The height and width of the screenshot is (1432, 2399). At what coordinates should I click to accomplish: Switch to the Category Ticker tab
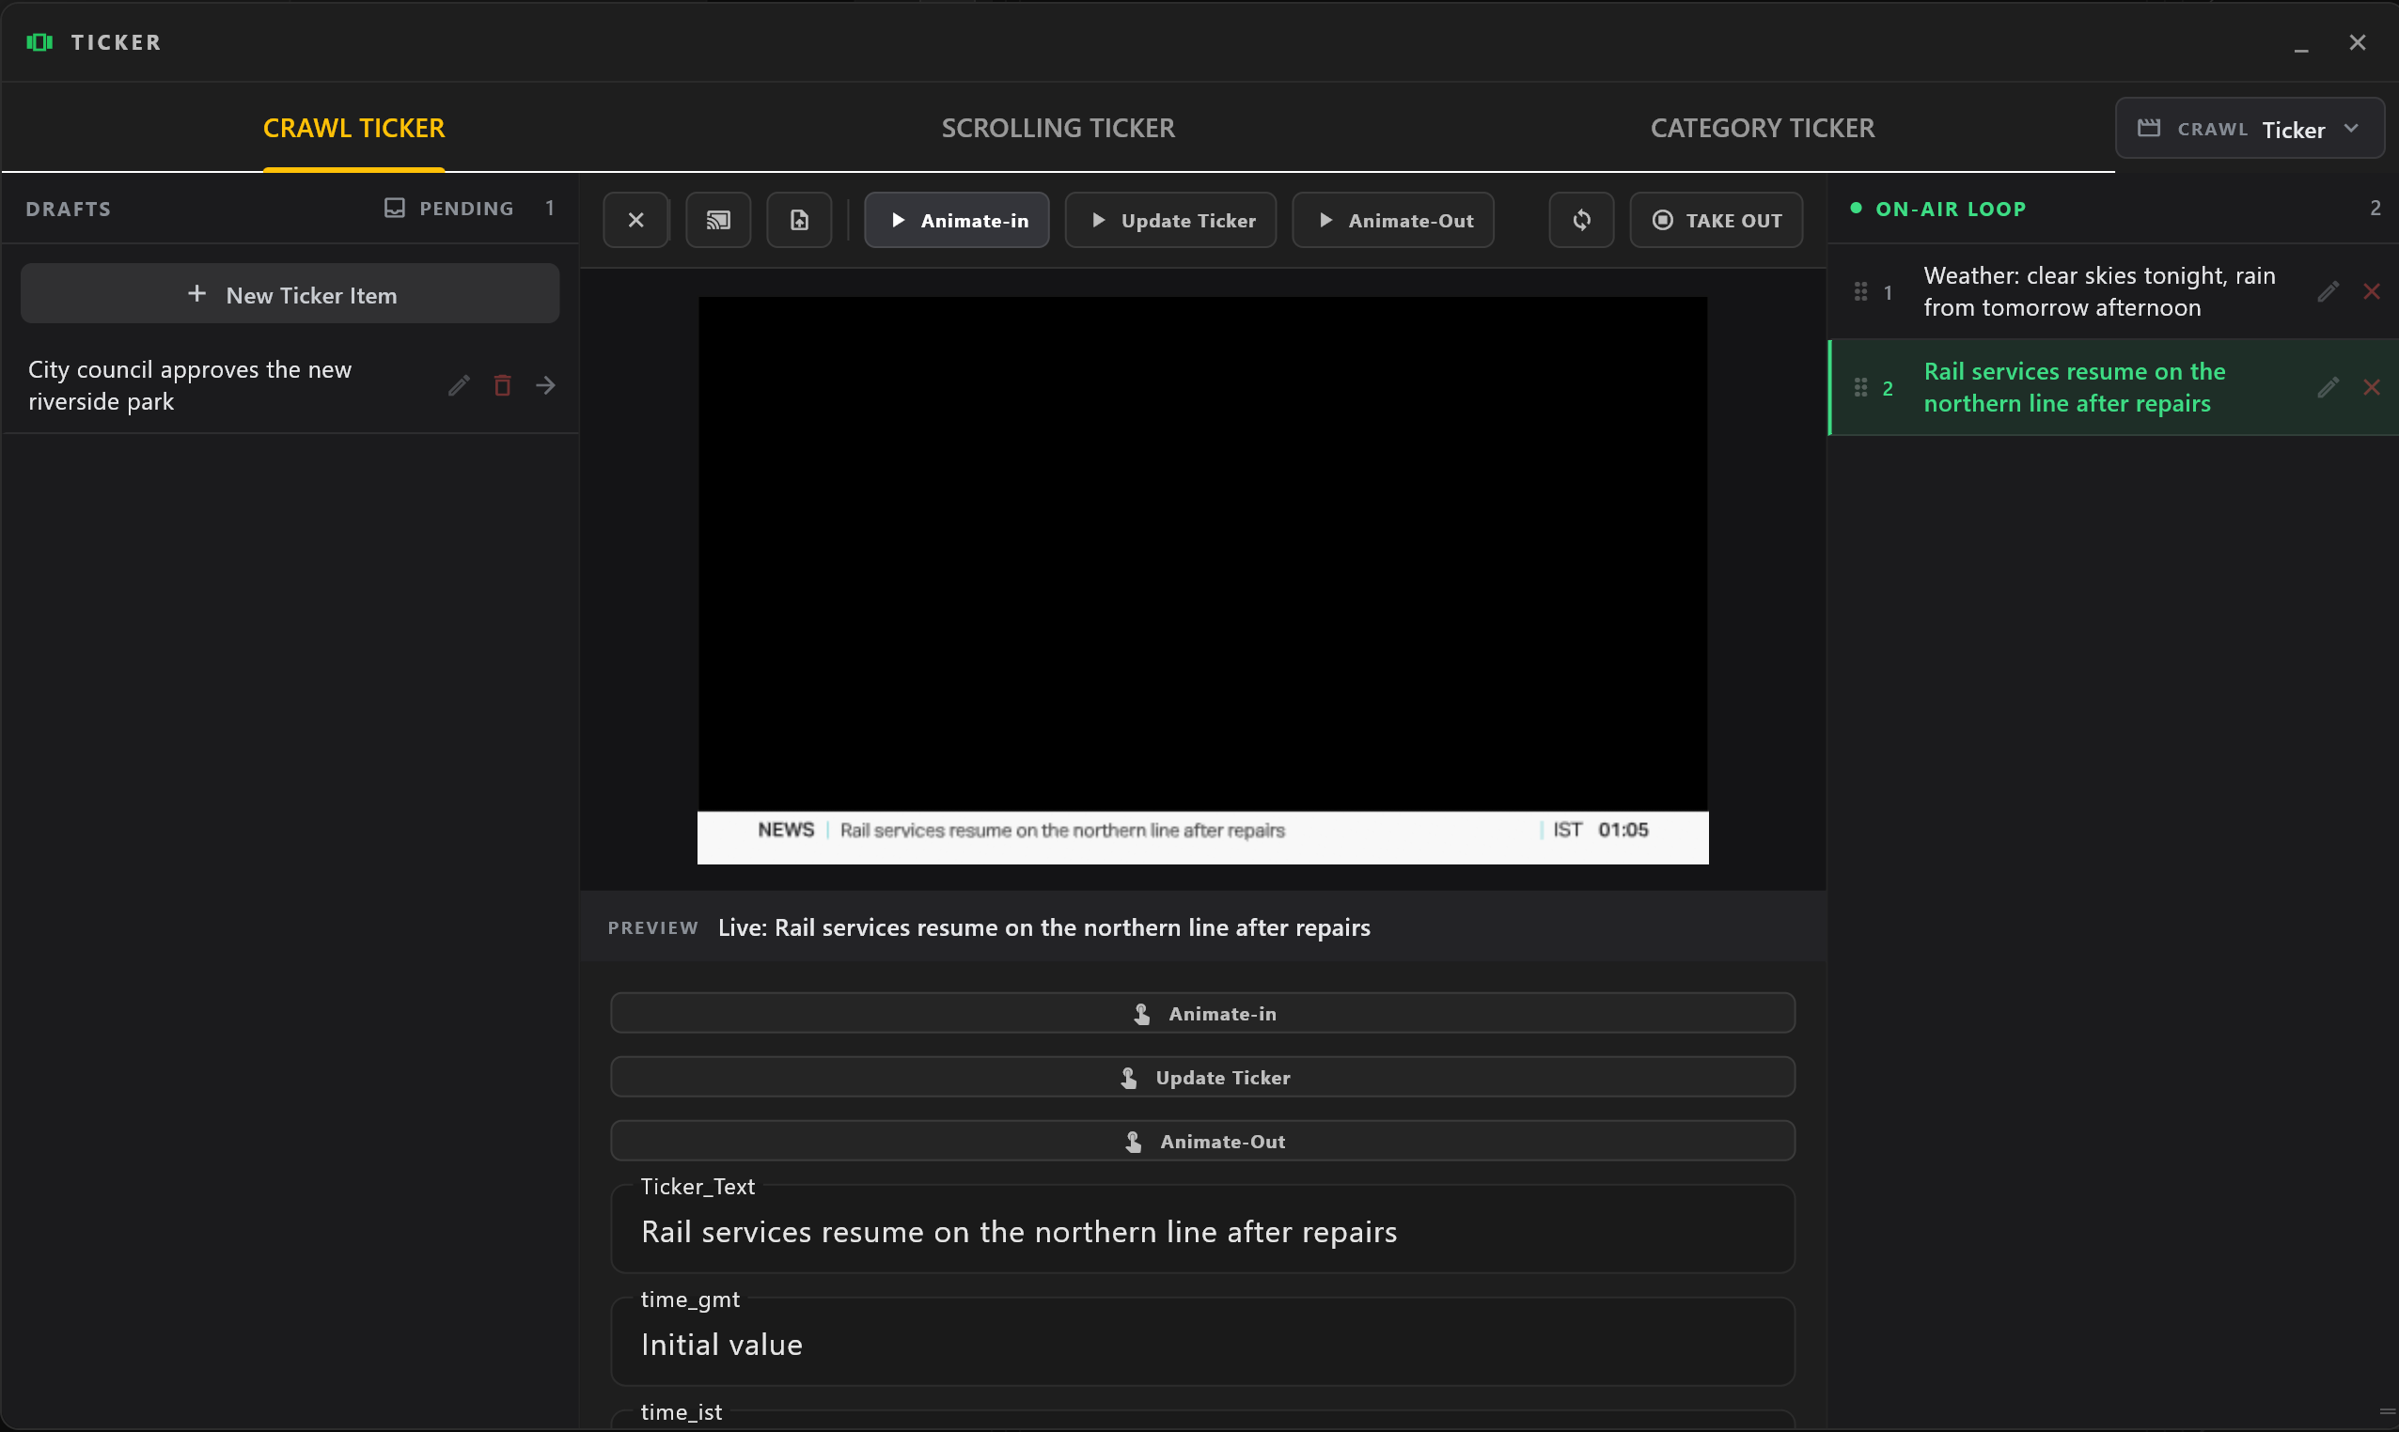[x=1762, y=128]
